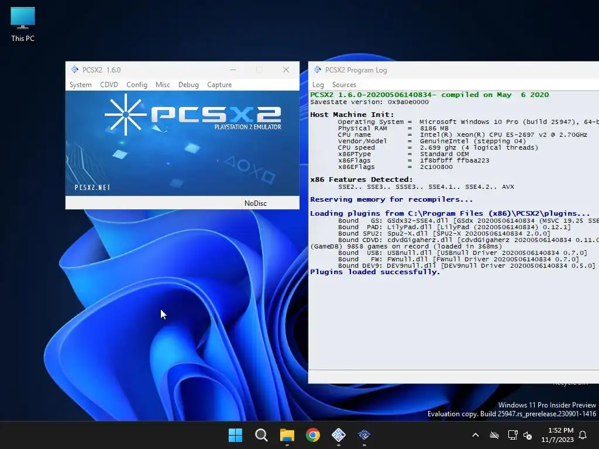Screen dimensions: 599x449
Task: Click the log line with cdvdGigaherz.dll
Action: (x=469, y=240)
